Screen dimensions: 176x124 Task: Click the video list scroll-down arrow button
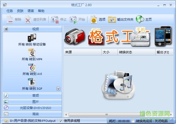coord(58,89)
